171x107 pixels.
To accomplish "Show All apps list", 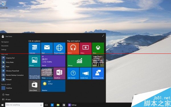I will click(7, 100).
